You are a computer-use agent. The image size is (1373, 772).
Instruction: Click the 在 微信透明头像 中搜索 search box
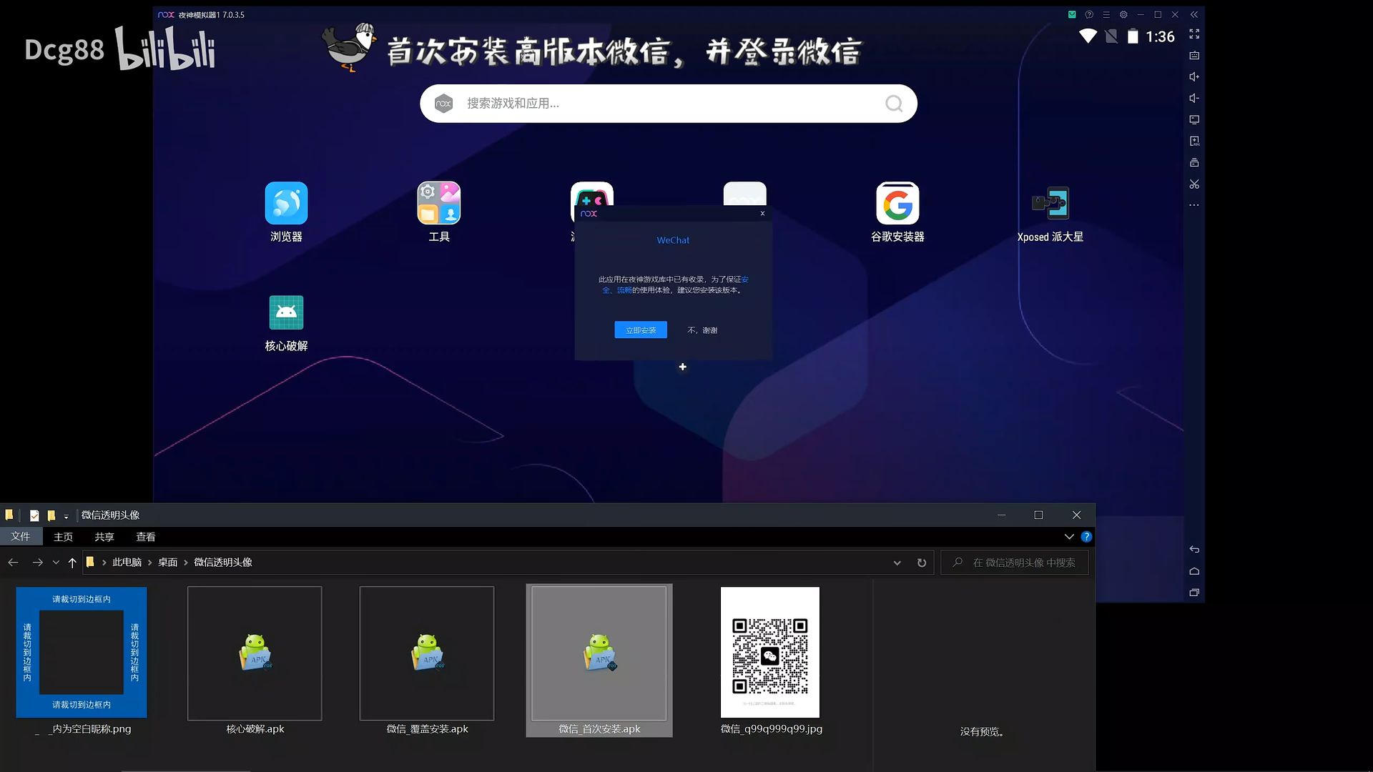1015,563
